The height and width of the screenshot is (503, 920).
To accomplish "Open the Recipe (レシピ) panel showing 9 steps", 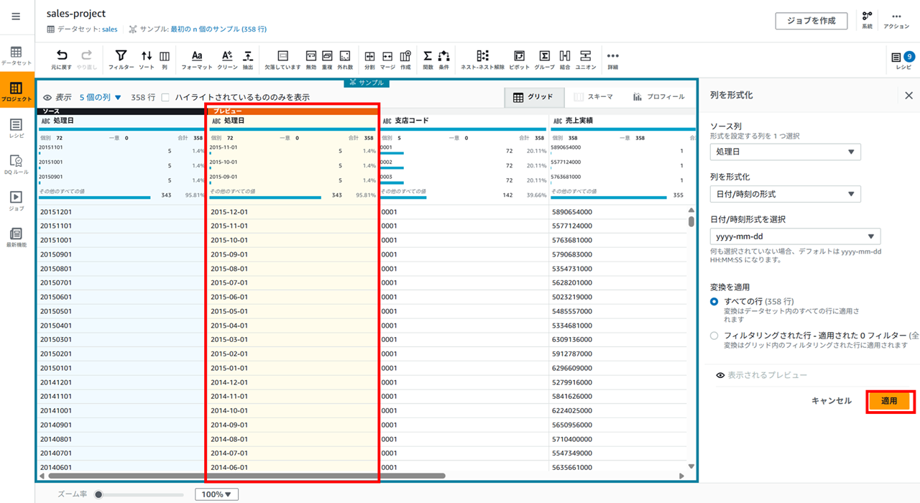I will pos(903,59).
